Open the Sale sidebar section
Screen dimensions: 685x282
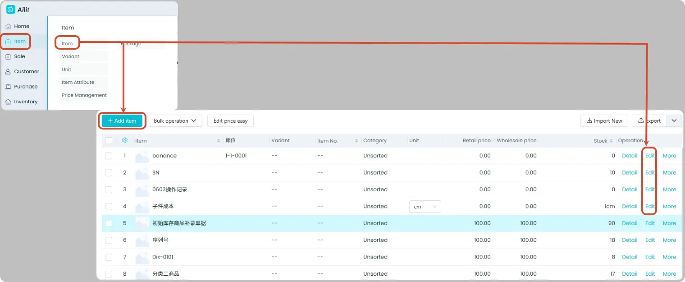coord(15,56)
